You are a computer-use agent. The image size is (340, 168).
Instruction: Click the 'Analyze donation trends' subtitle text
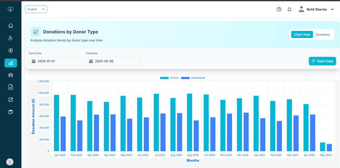(66, 40)
